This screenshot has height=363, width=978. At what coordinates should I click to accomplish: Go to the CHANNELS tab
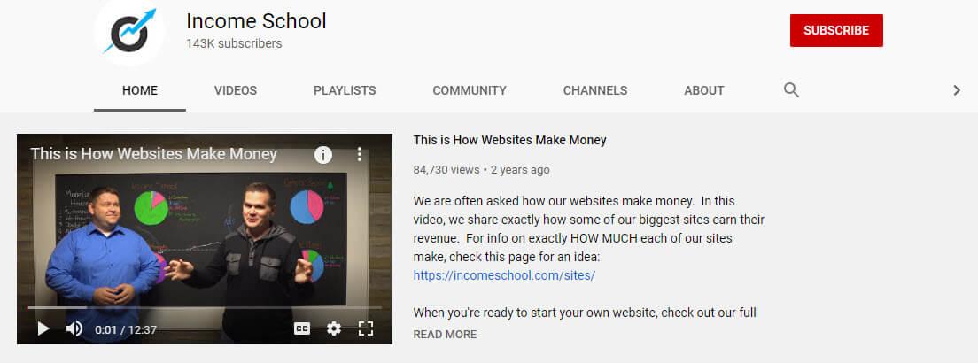[595, 90]
